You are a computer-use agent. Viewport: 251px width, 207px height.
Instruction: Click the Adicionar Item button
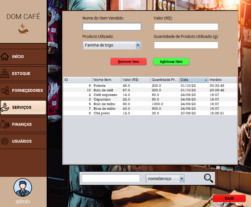pos(171,61)
